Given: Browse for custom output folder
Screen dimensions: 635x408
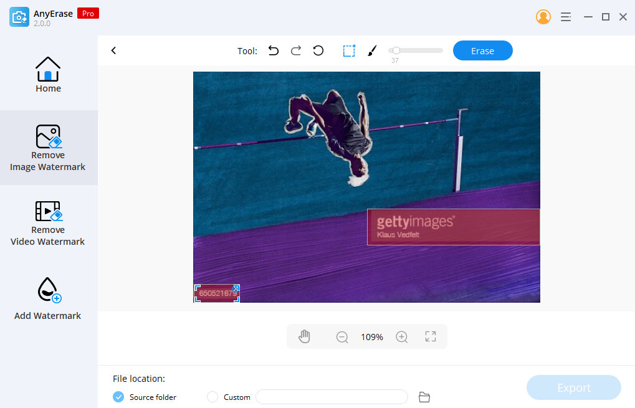Looking at the screenshot, I should (x=424, y=397).
